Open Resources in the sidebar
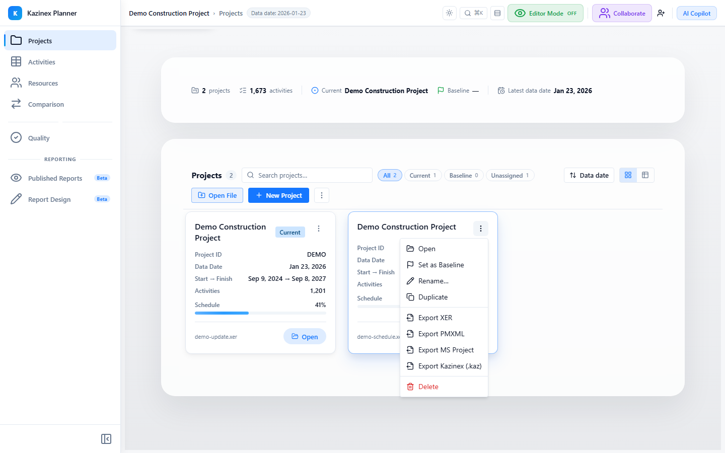The width and height of the screenshot is (725, 453). pos(60,83)
